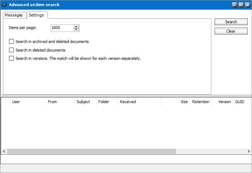Sort results by Received column header

pos(139,102)
